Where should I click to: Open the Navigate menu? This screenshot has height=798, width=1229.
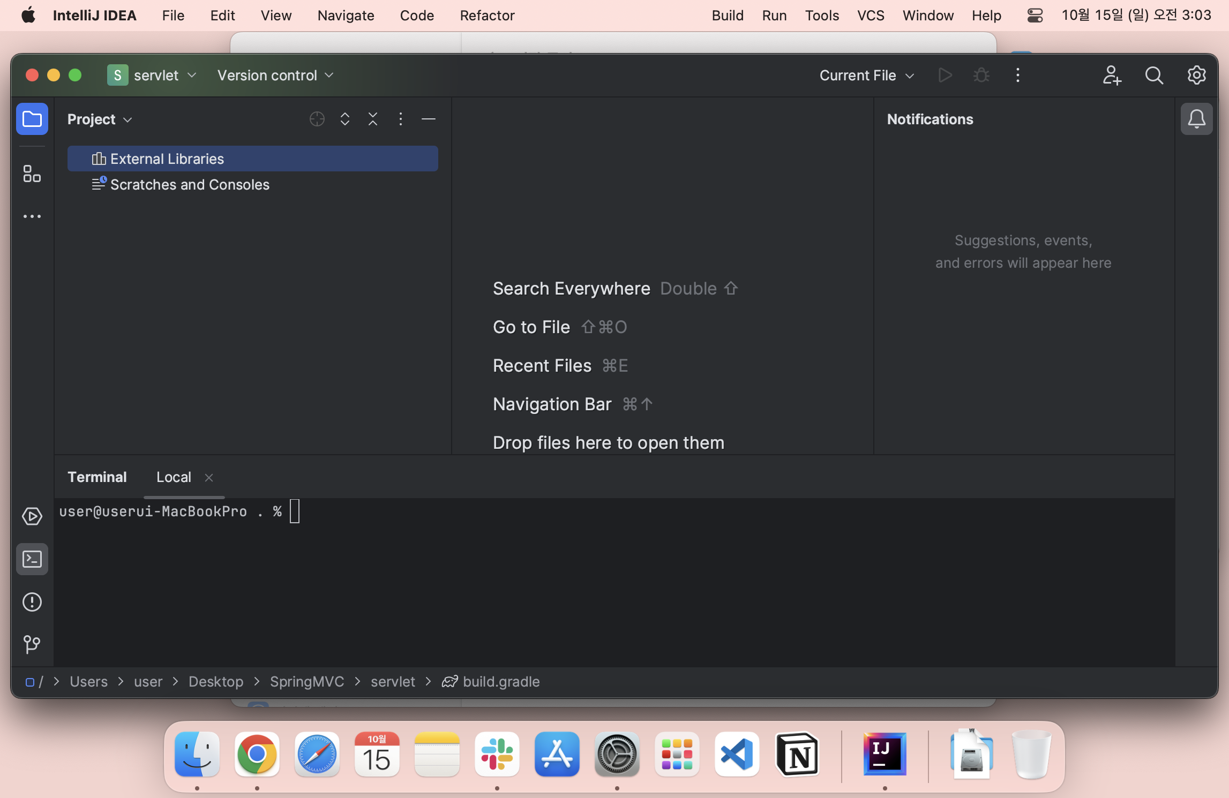pos(345,15)
